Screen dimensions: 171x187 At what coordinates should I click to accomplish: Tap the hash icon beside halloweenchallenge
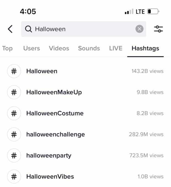coord(14,135)
